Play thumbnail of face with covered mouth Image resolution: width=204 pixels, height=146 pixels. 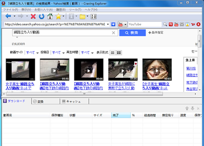click(157, 70)
